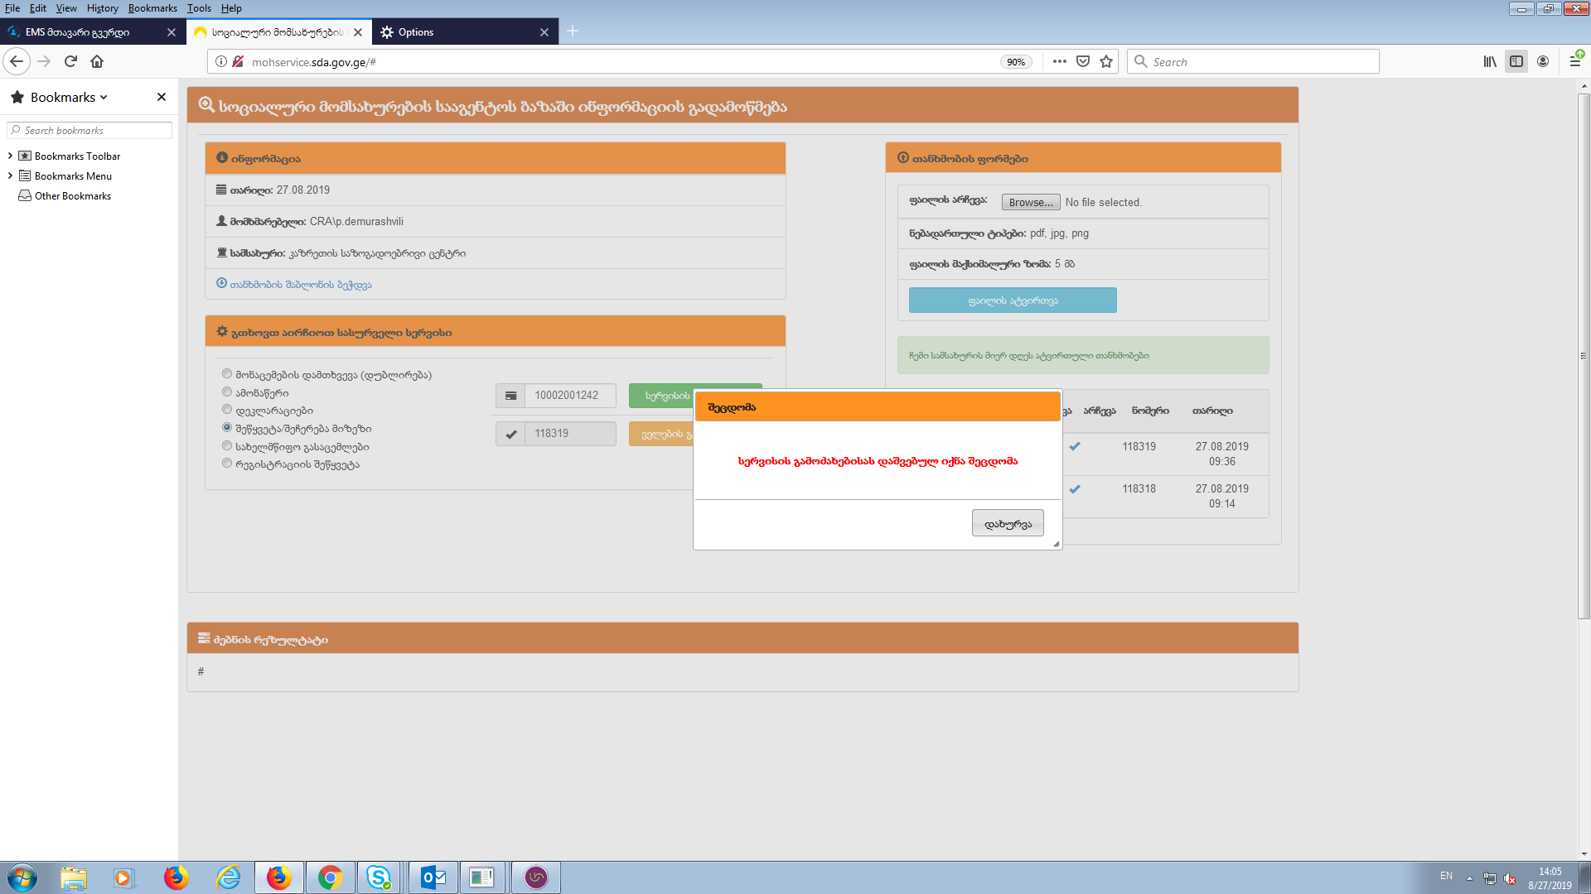Launch Chrome from the taskbar
1591x894 pixels.
330,877
